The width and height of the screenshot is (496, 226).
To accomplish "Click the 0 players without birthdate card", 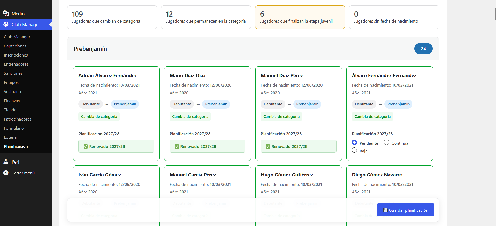I will click(394, 17).
